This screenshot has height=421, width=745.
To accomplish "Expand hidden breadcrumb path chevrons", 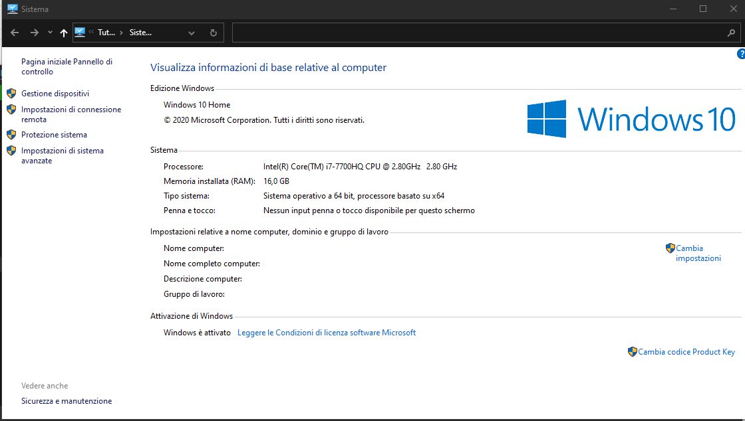I will [90, 33].
